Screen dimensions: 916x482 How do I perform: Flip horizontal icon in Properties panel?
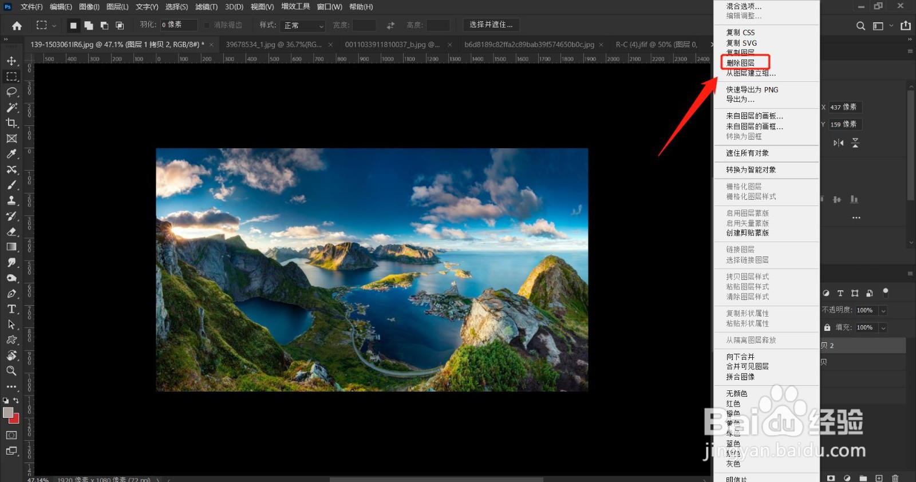[839, 143]
